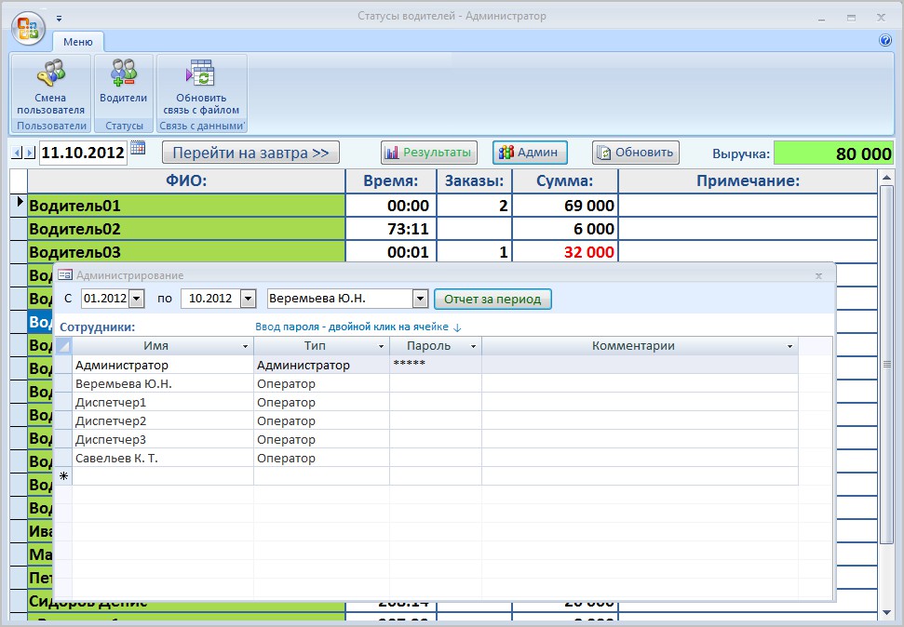Click the Результаты button
Screen dimensions: 904x627
(x=429, y=153)
